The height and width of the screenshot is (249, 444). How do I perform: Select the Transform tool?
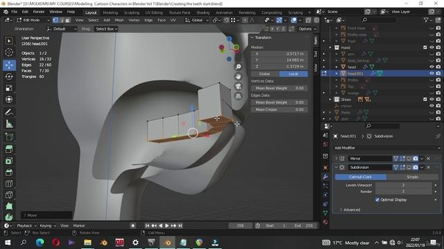(x=9, y=100)
